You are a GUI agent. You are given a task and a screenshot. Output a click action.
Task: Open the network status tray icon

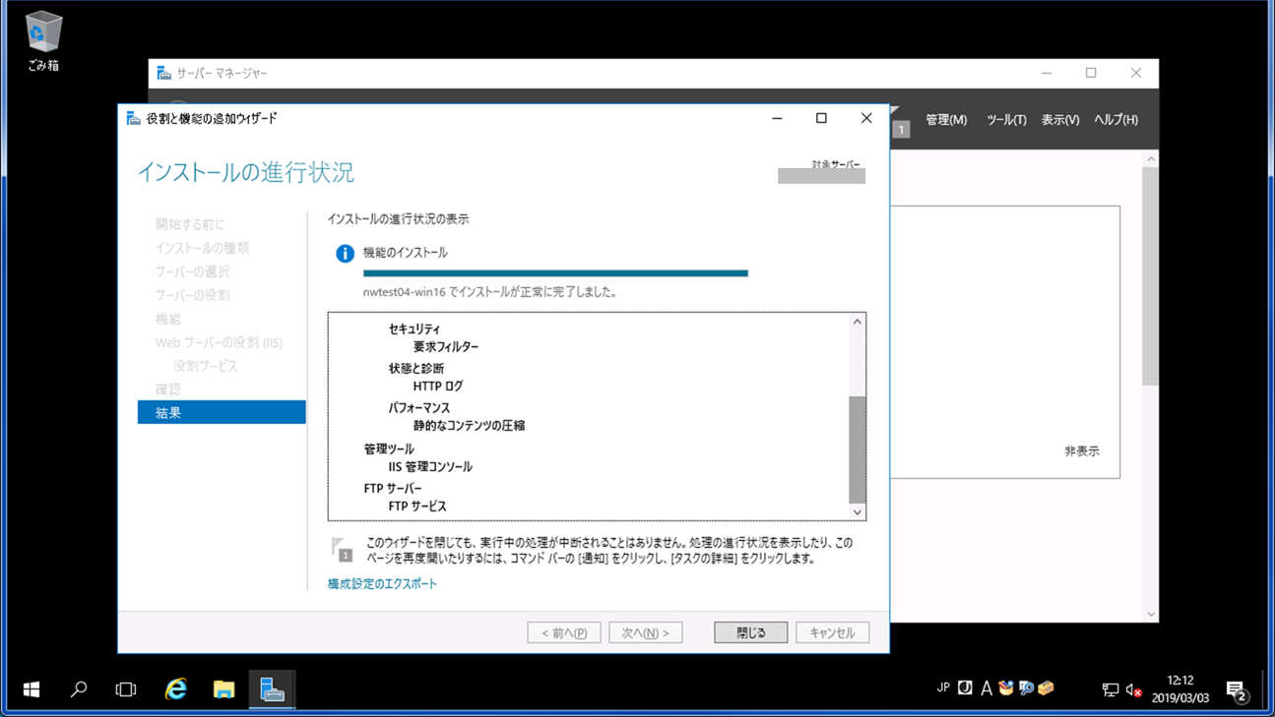(1110, 689)
